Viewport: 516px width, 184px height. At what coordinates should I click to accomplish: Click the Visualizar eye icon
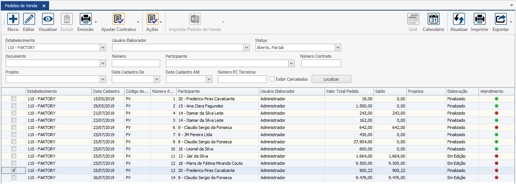[48, 19]
